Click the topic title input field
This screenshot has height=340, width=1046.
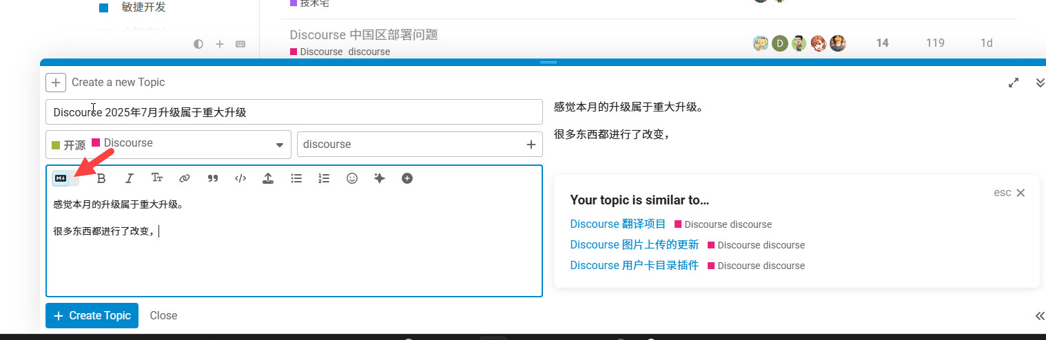[x=294, y=112]
